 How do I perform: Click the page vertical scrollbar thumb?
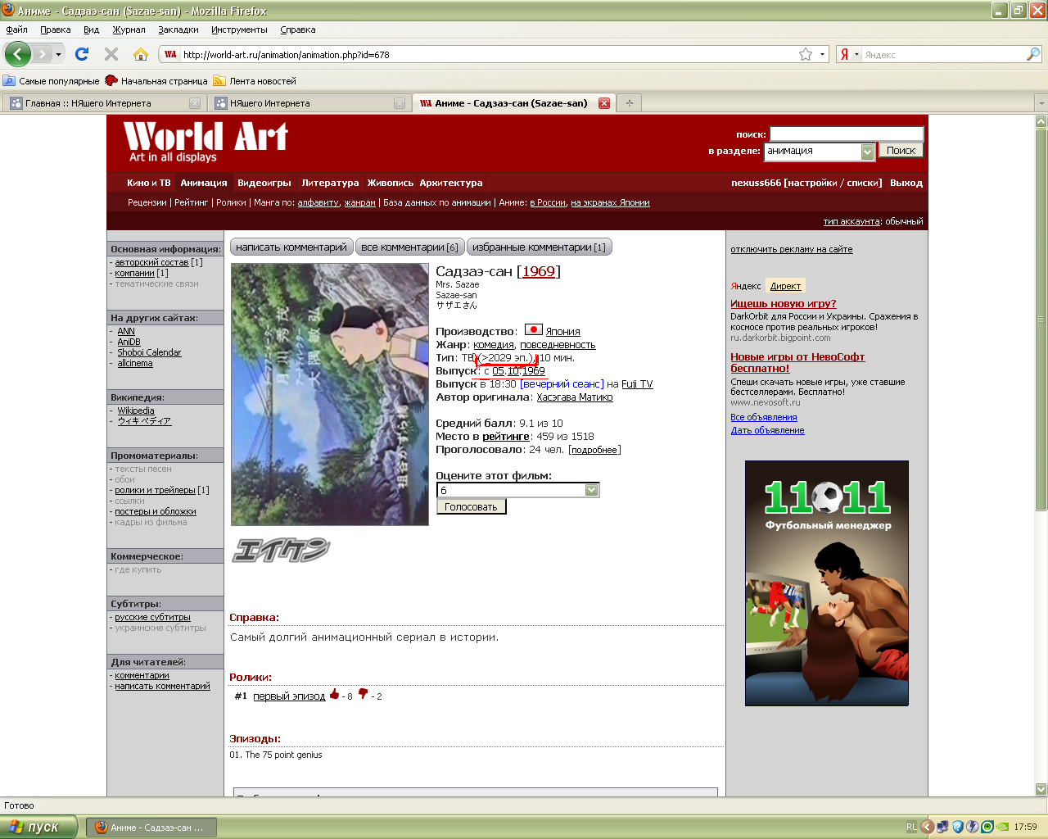pyautogui.click(x=1041, y=320)
